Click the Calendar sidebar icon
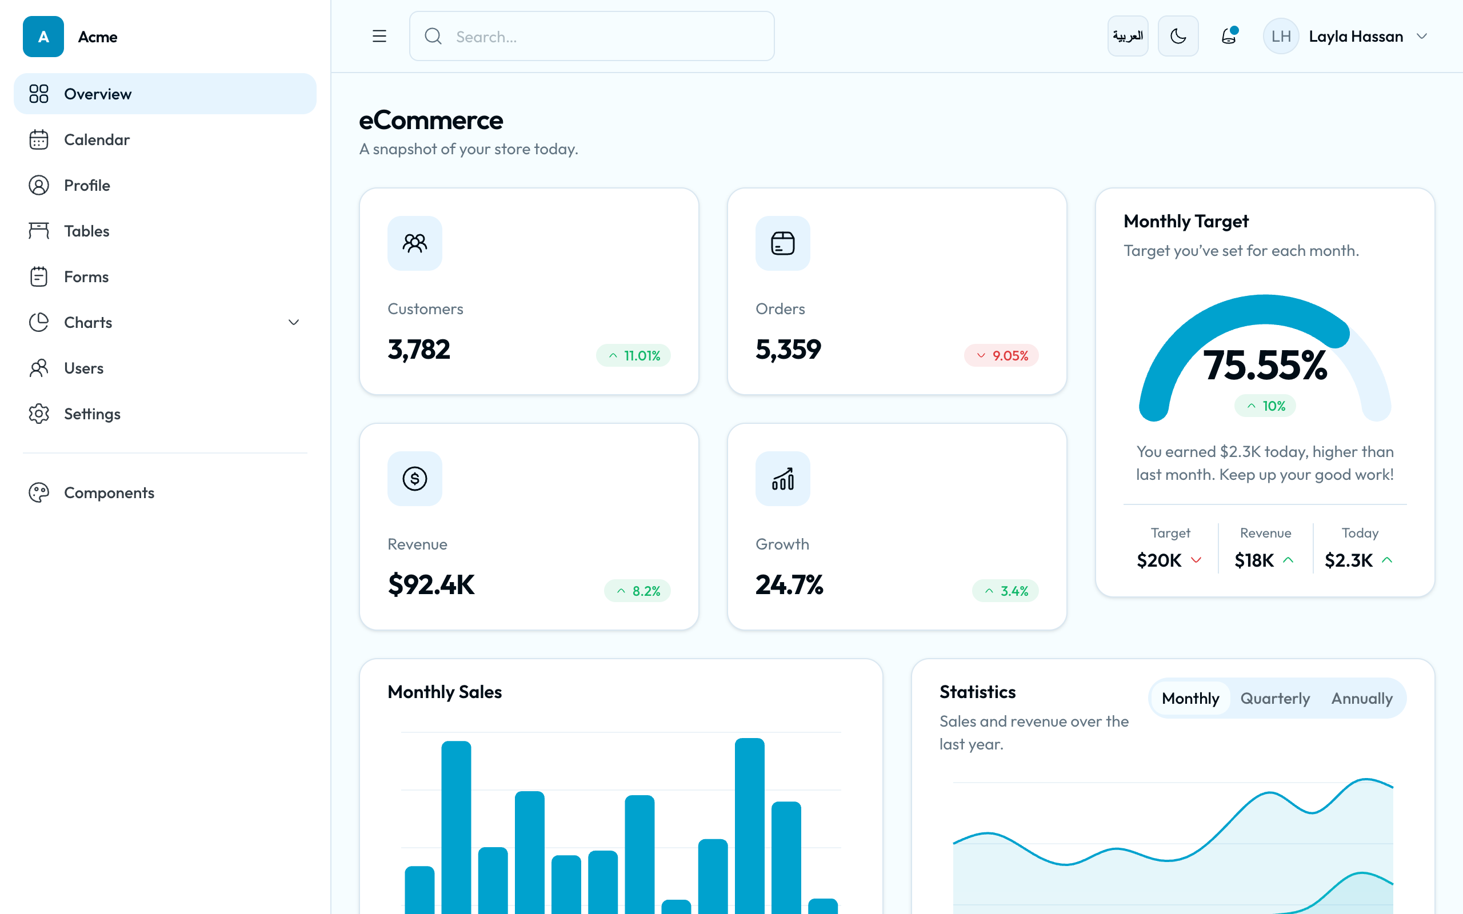The image size is (1463, 914). tap(39, 139)
